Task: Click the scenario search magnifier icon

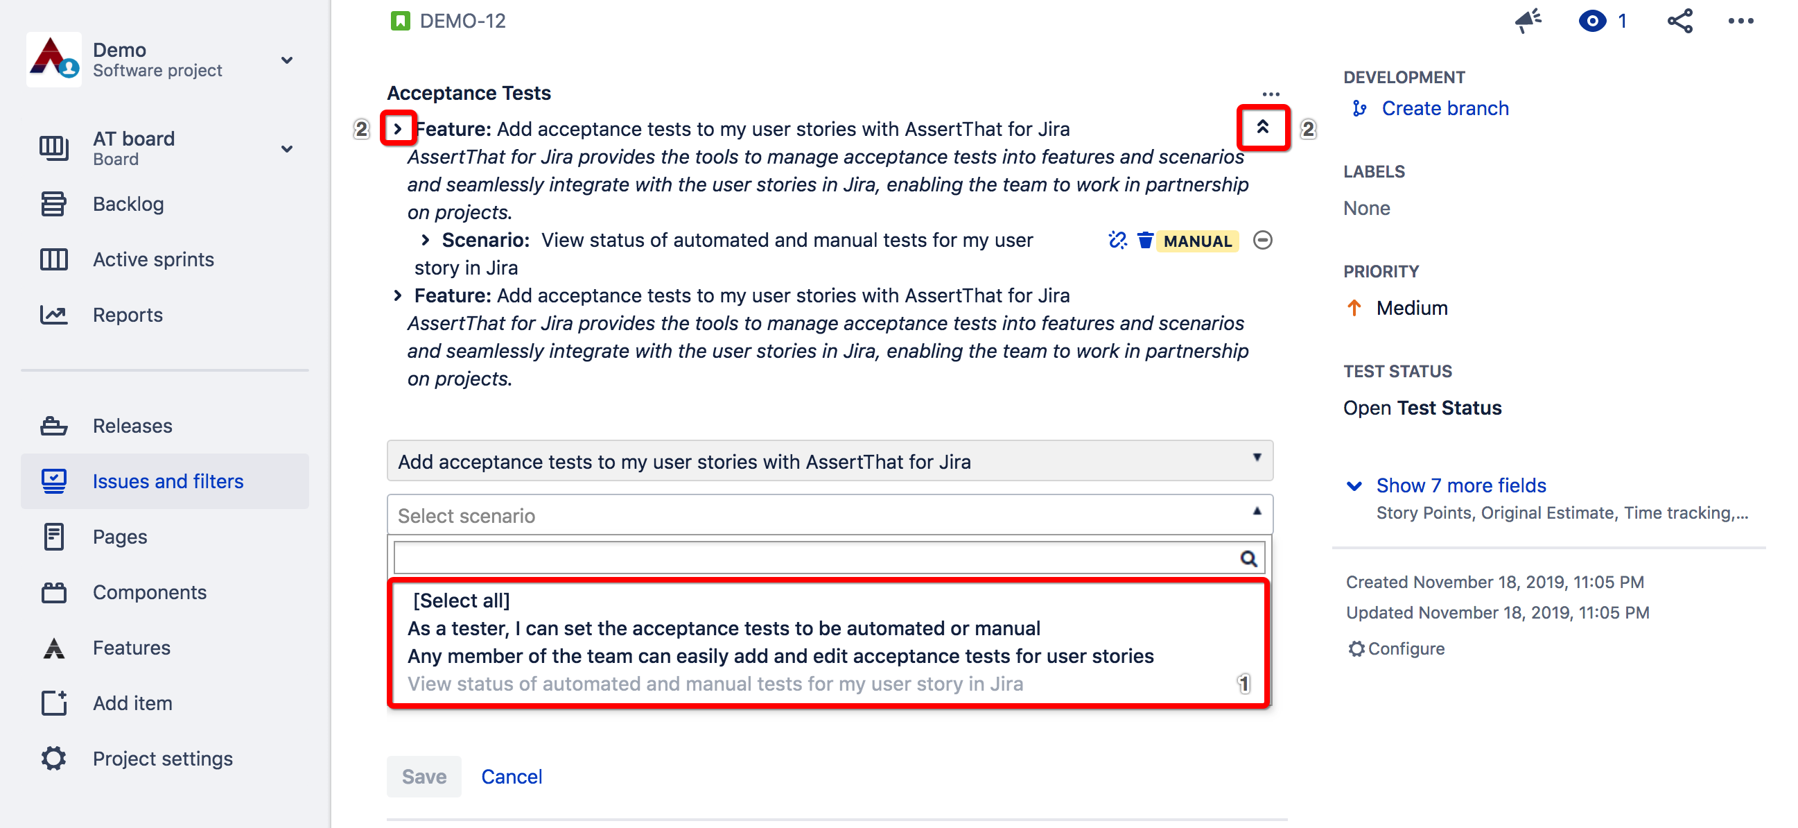Action: click(x=1248, y=558)
